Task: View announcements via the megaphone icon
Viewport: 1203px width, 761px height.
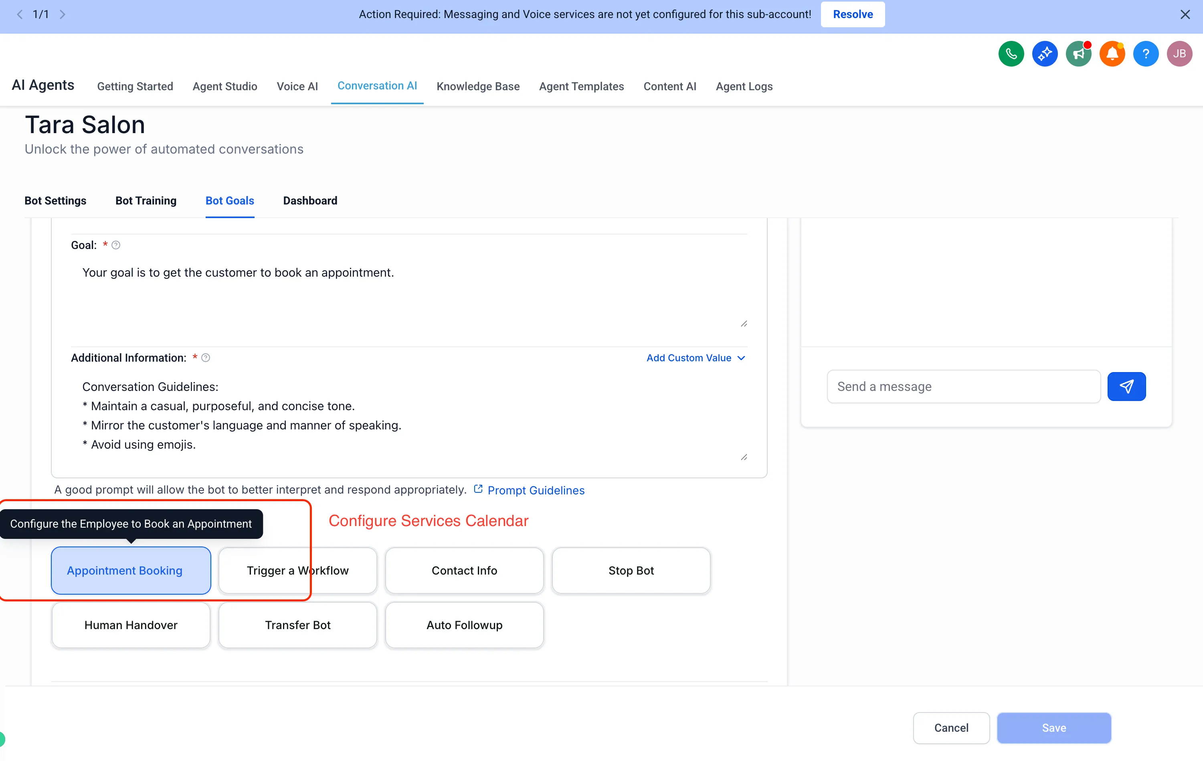Action: [x=1079, y=53]
